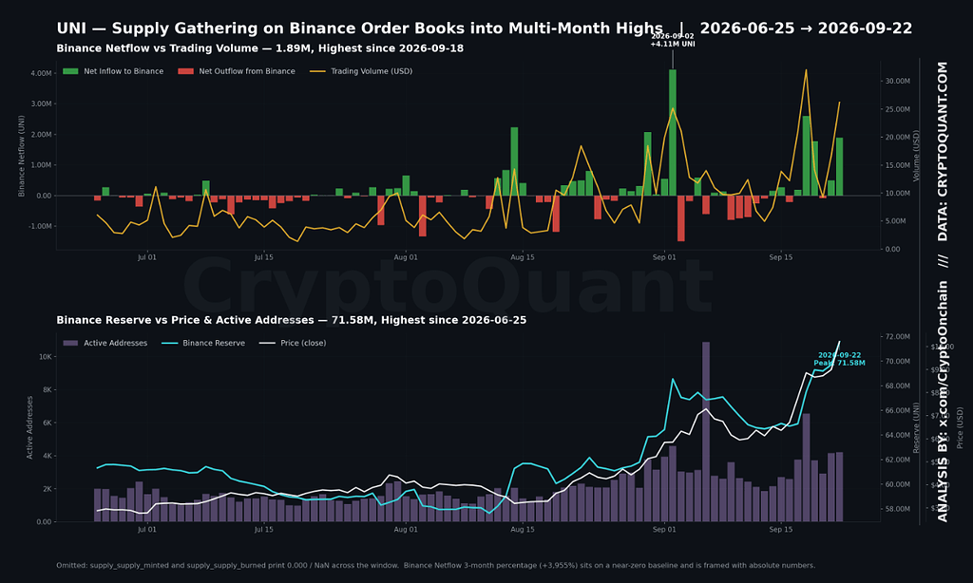Click the '4.00M' tick on the netflow axis
Viewport: 973px width, 583px height.
coord(41,73)
